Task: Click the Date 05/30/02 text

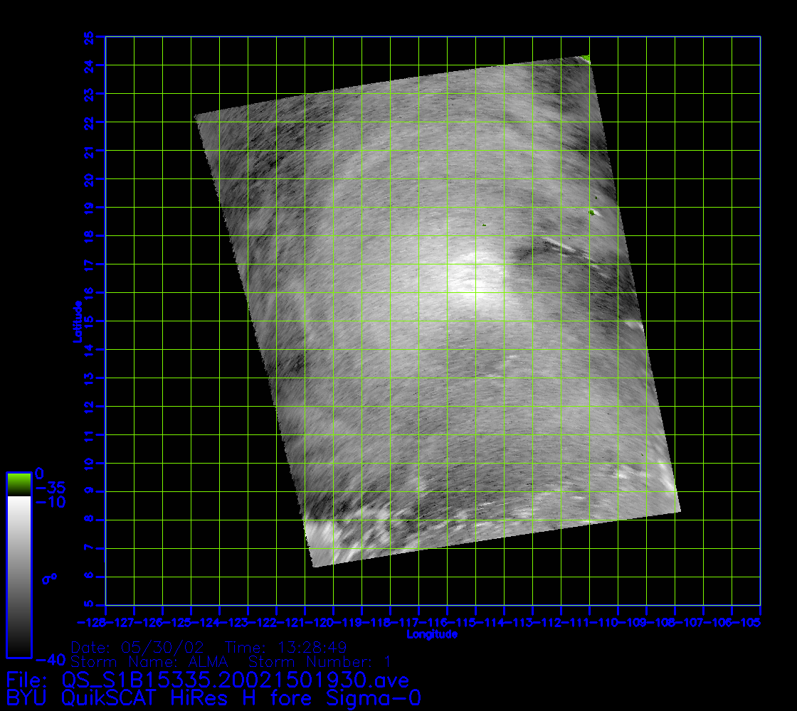Action: 137,648
